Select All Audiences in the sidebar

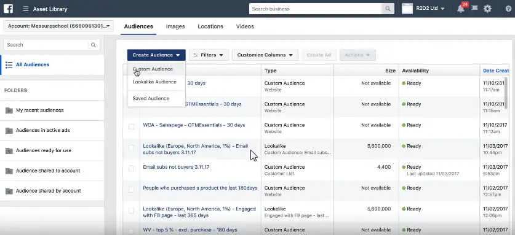point(52,64)
